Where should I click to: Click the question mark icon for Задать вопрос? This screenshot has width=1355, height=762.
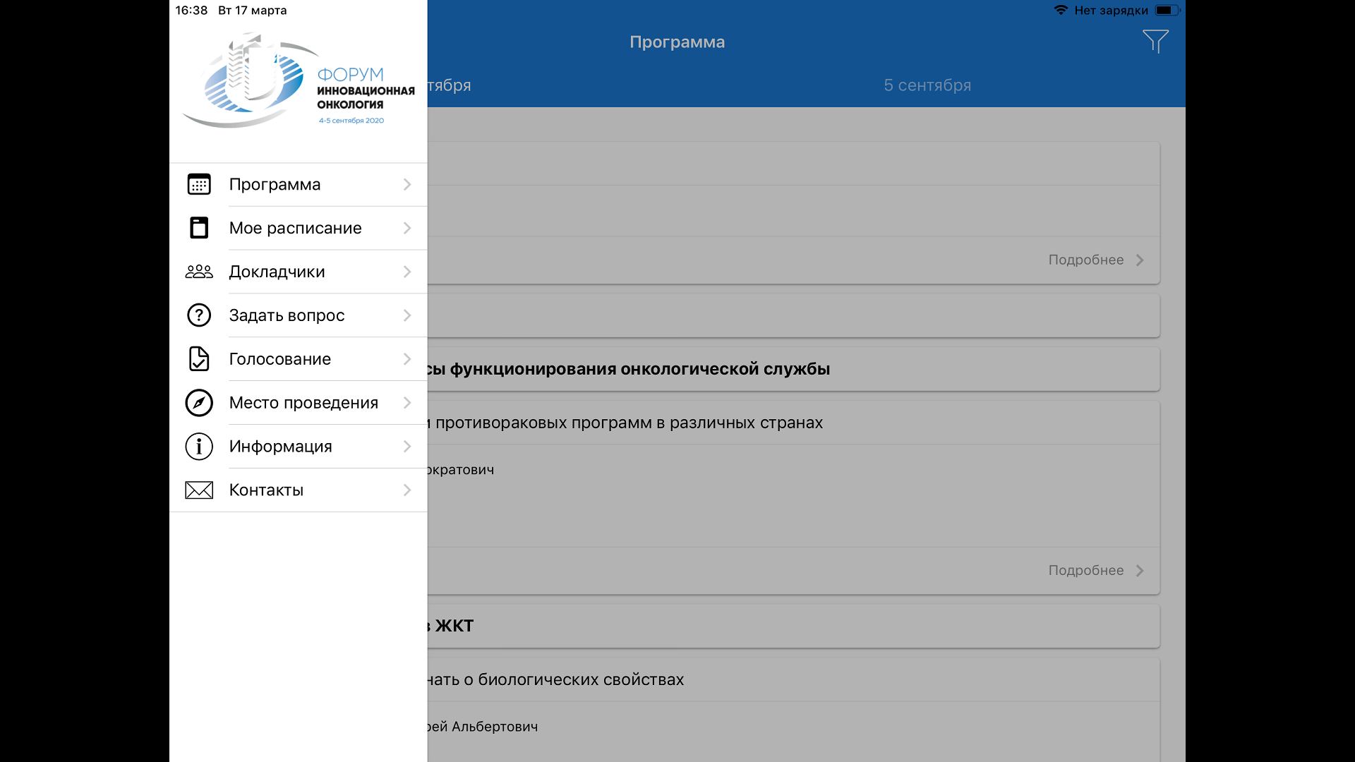(x=199, y=315)
